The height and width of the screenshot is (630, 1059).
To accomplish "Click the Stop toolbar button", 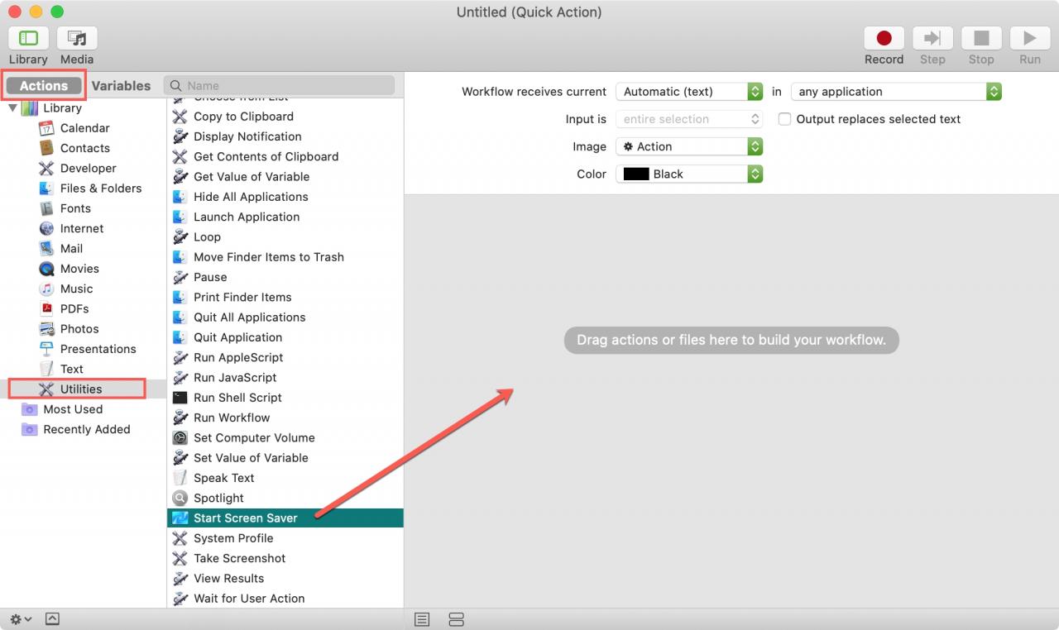I will point(981,38).
